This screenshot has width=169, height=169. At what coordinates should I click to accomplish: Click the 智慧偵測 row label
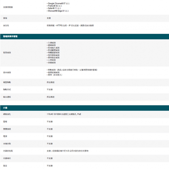[x=7, y=52]
